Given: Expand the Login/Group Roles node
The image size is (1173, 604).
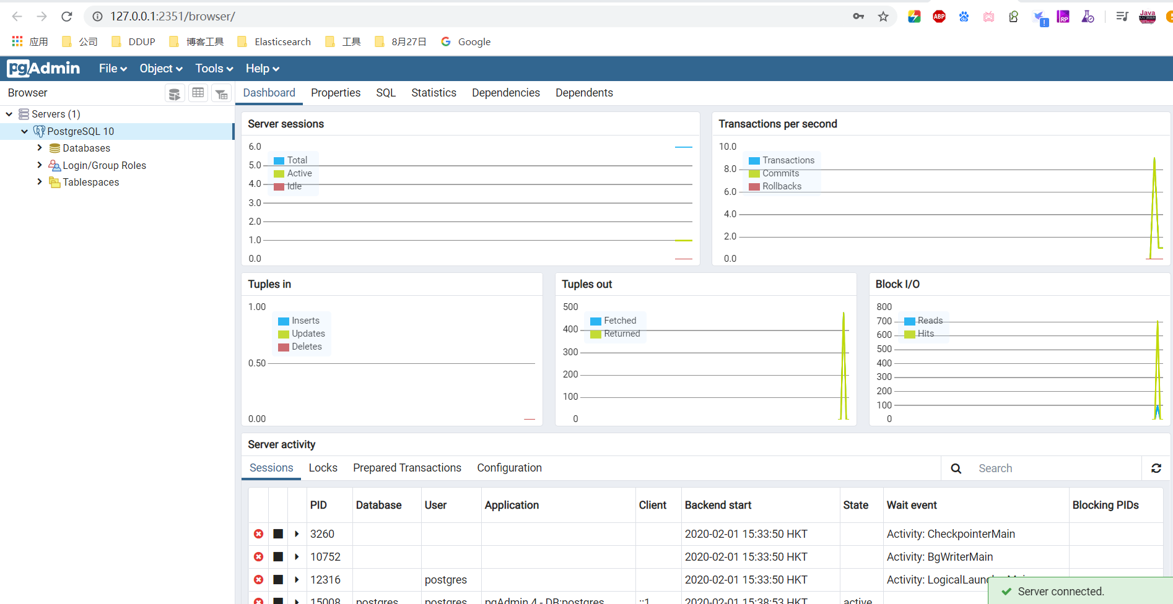Looking at the screenshot, I should pos(40,165).
